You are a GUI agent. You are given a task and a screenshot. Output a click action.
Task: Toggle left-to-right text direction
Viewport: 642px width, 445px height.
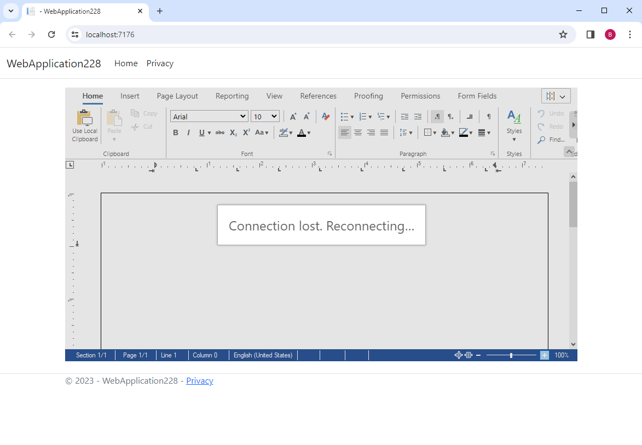(437, 117)
